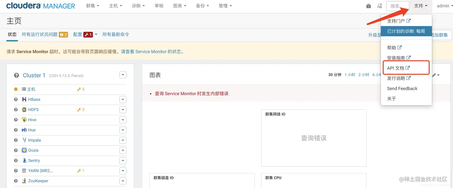Open the YARN wrench configuration warning
Screen dimensions: 453x188
[81, 171]
